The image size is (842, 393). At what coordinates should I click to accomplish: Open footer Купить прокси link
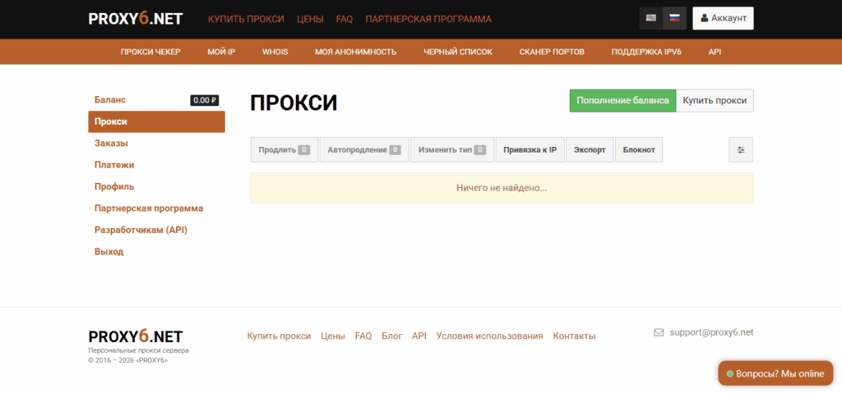(279, 336)
